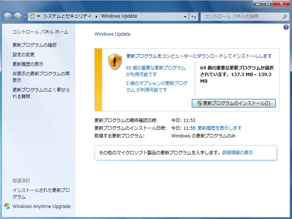This screenshot has width=292, height=219.
Task: Click the Windows Update page heading
Action: (x=112, y=34)
